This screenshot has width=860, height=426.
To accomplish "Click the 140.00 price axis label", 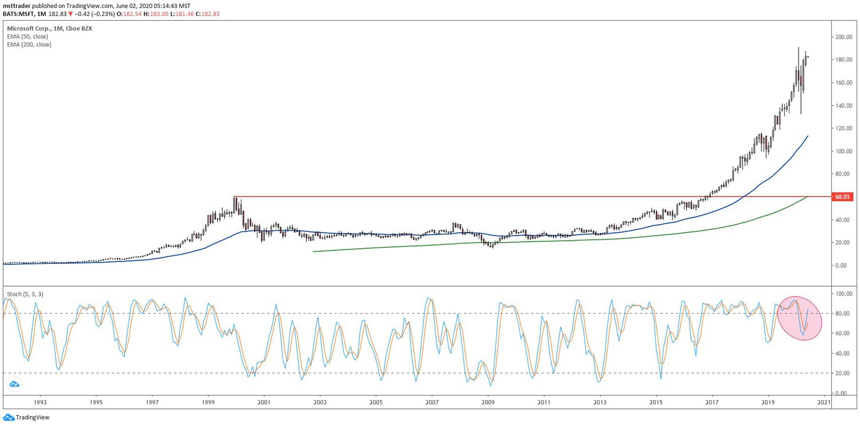I will 843,105.
